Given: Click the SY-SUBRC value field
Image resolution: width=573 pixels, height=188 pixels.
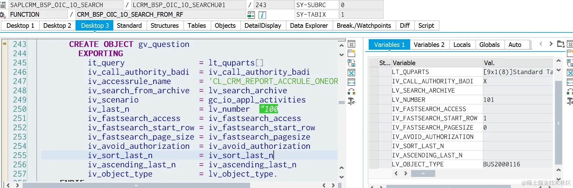Looking at the screenshot, I should point(361,5).
